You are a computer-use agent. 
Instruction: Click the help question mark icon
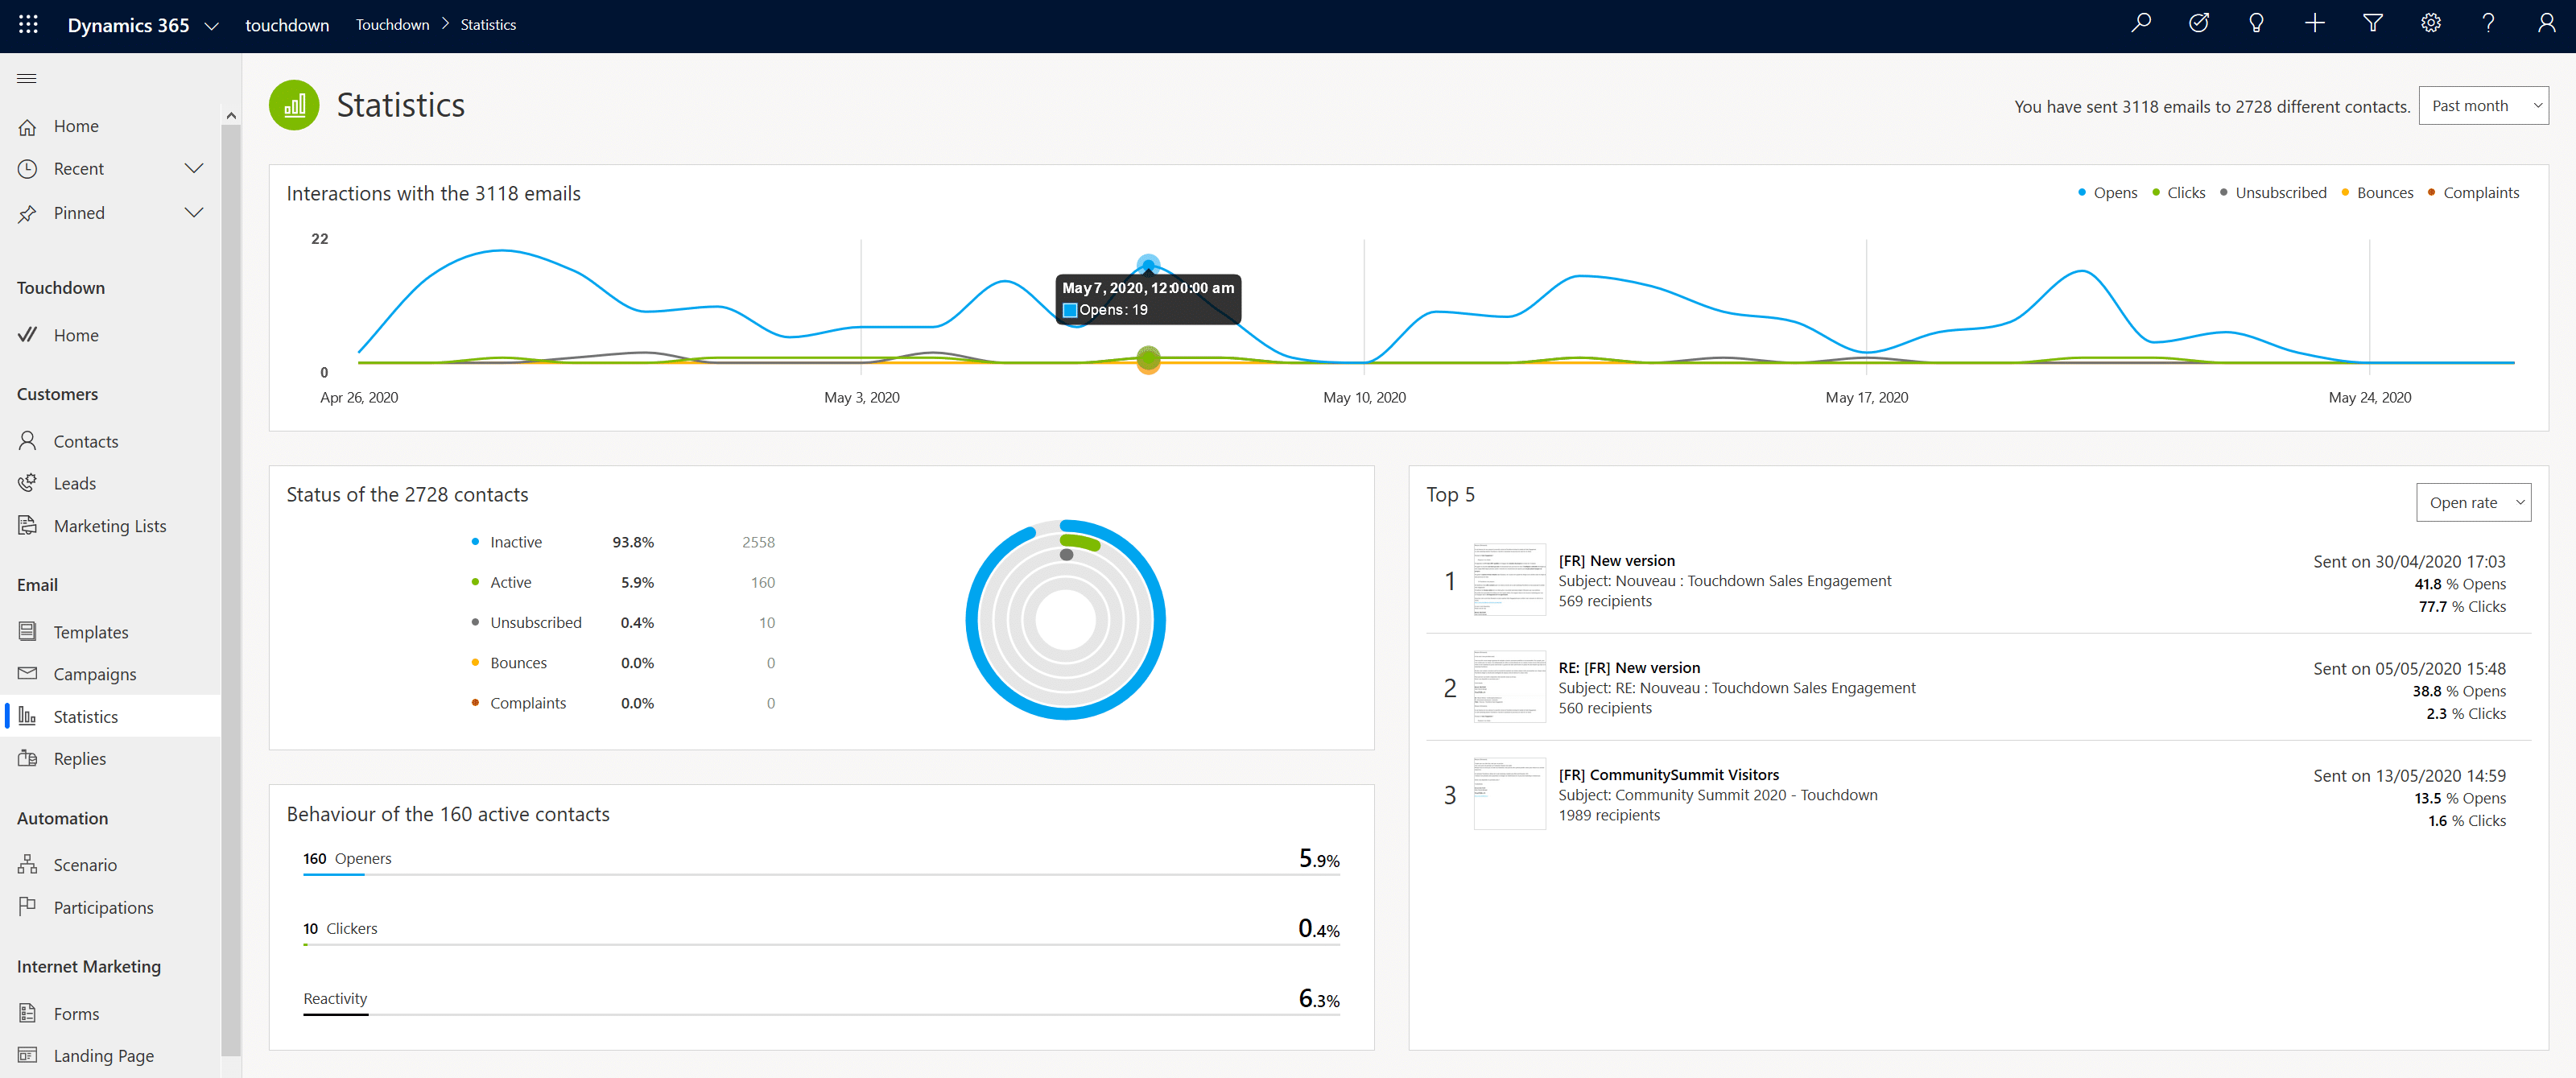pos(2488,23)
